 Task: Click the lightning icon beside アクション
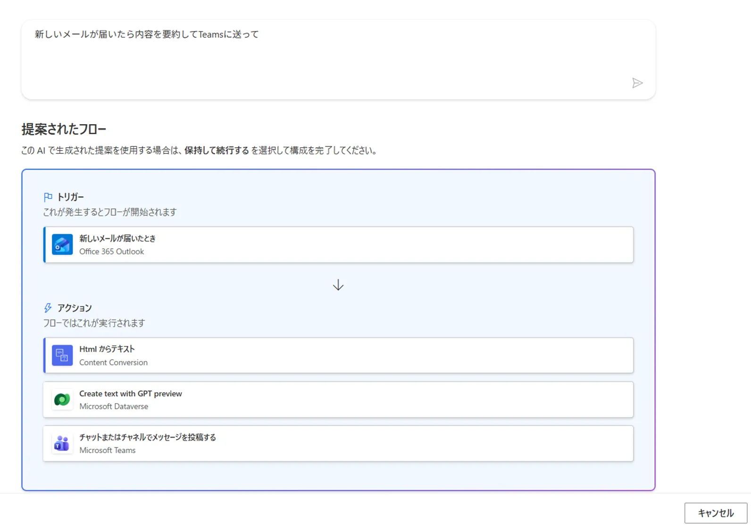[x=48, y=308]
